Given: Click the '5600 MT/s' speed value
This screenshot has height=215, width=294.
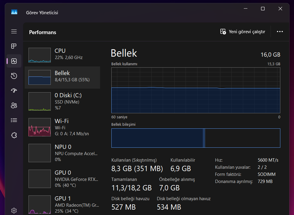Looking at the screenshot, I should click(x=268, y=160).
